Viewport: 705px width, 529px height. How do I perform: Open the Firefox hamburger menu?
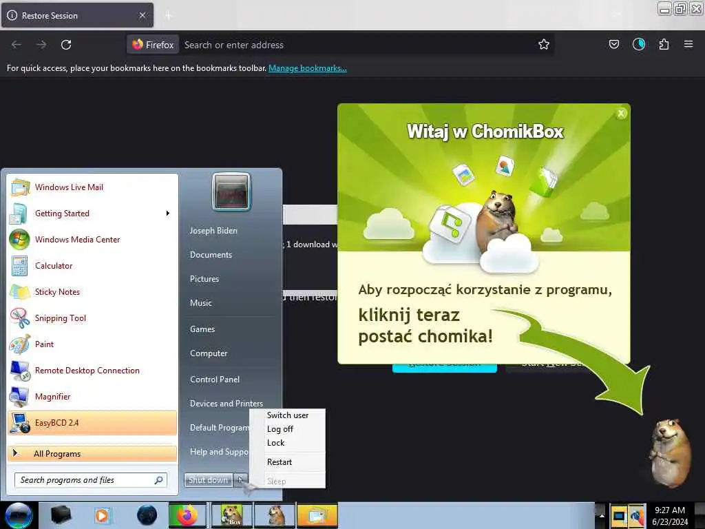coord(688,44)
